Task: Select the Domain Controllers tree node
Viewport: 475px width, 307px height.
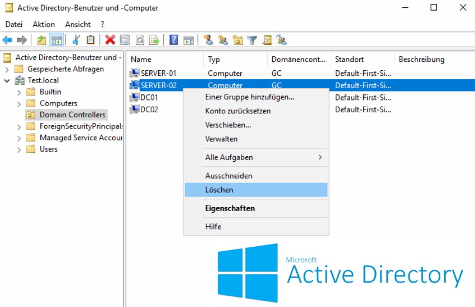Action: click(x=73, y=114)
